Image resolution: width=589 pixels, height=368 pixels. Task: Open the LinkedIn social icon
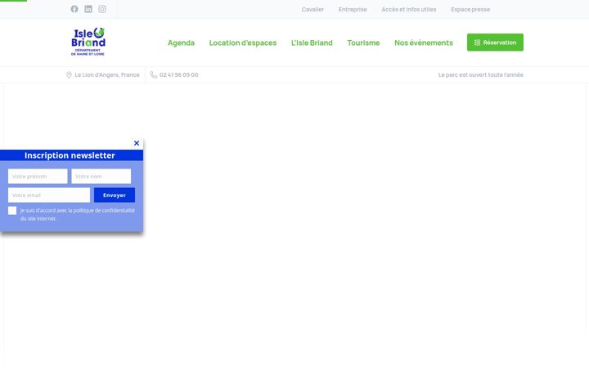tap(88, 9)
